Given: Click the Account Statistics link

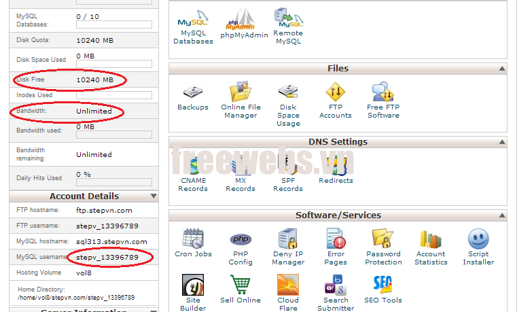Looking at the screenshot, I should 431,258.
